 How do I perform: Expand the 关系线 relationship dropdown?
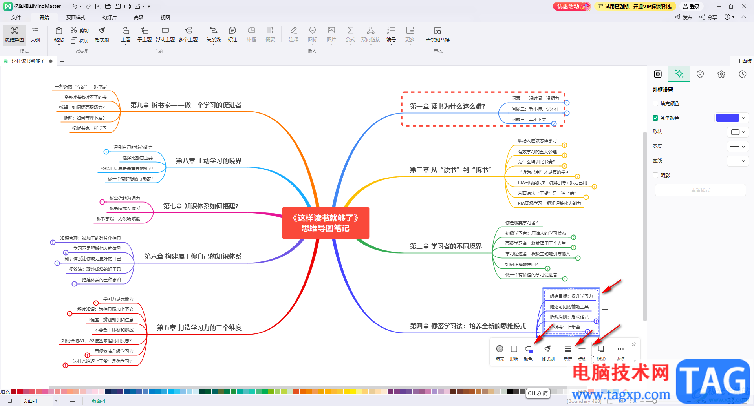[214, 45]
